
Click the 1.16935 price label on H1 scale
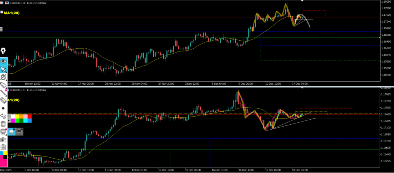(386, 134)
